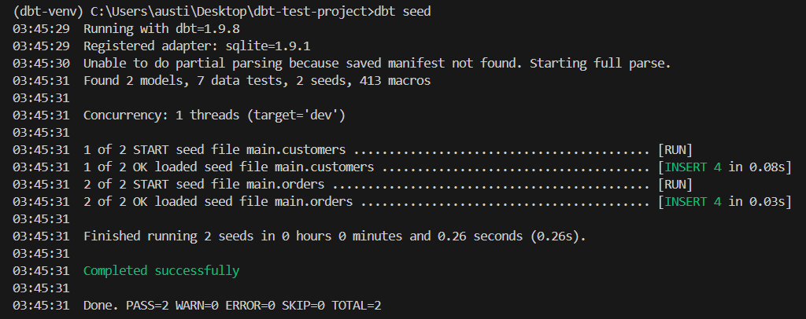Click the 'Unable to do partial parsing' message
Viewport: 806px width, 319px height.
(x=377, y=64)
